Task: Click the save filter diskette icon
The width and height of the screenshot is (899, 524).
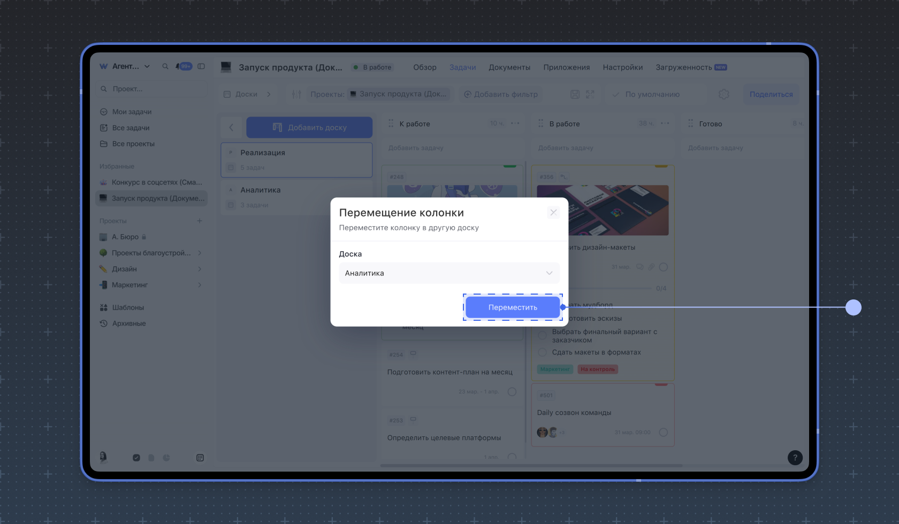Action: [575, 94]
